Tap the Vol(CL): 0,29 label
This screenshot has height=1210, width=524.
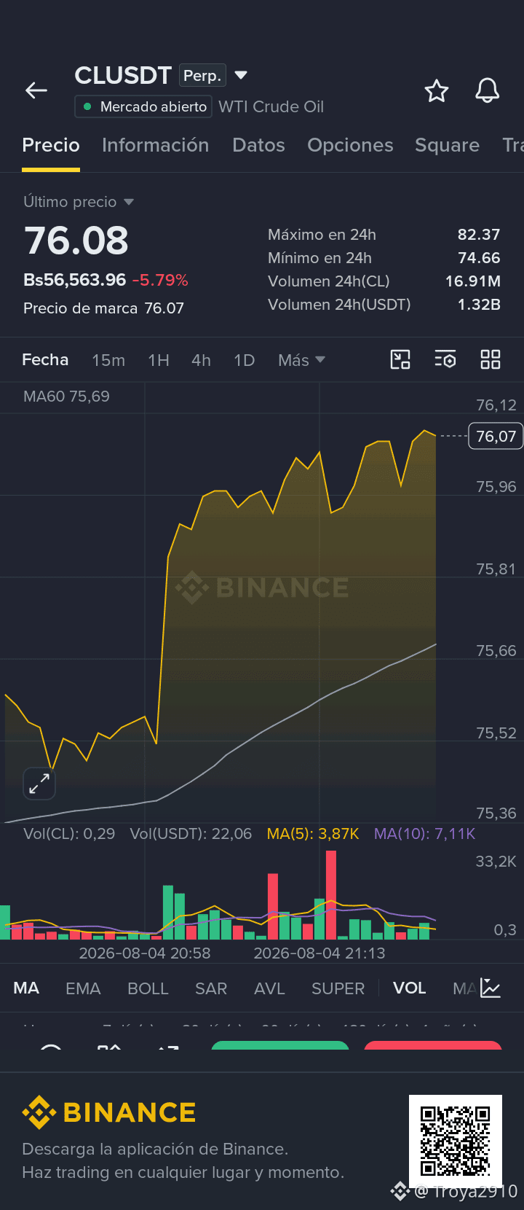click(x=69, y=834)
